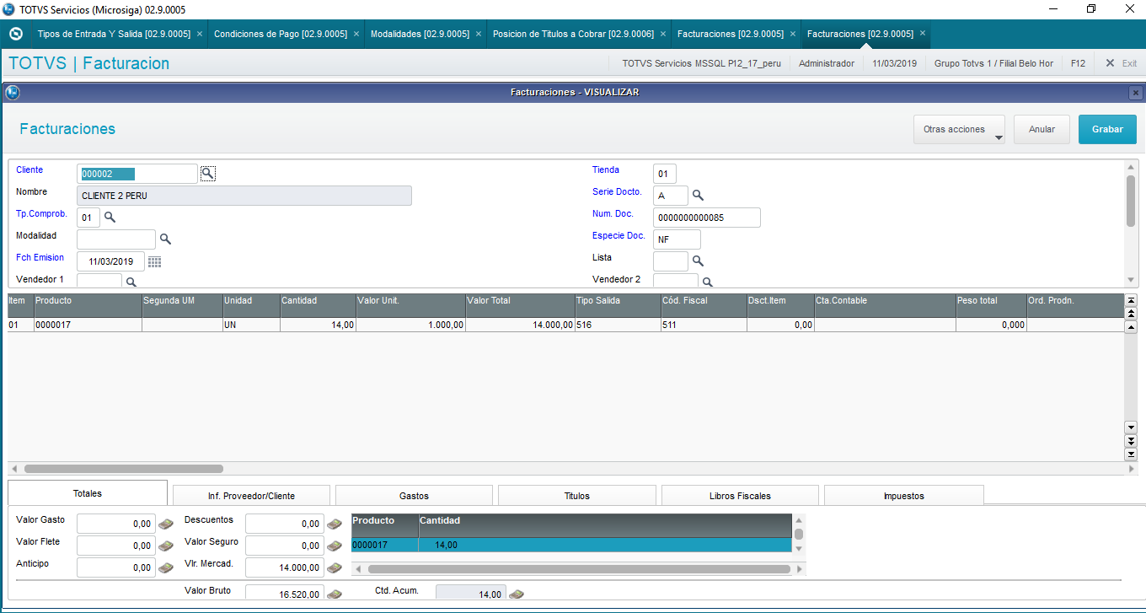Click the calculator icon beside Ctd. Acum.
Screen dimensions: 1146x613
(x=517, y=594)
